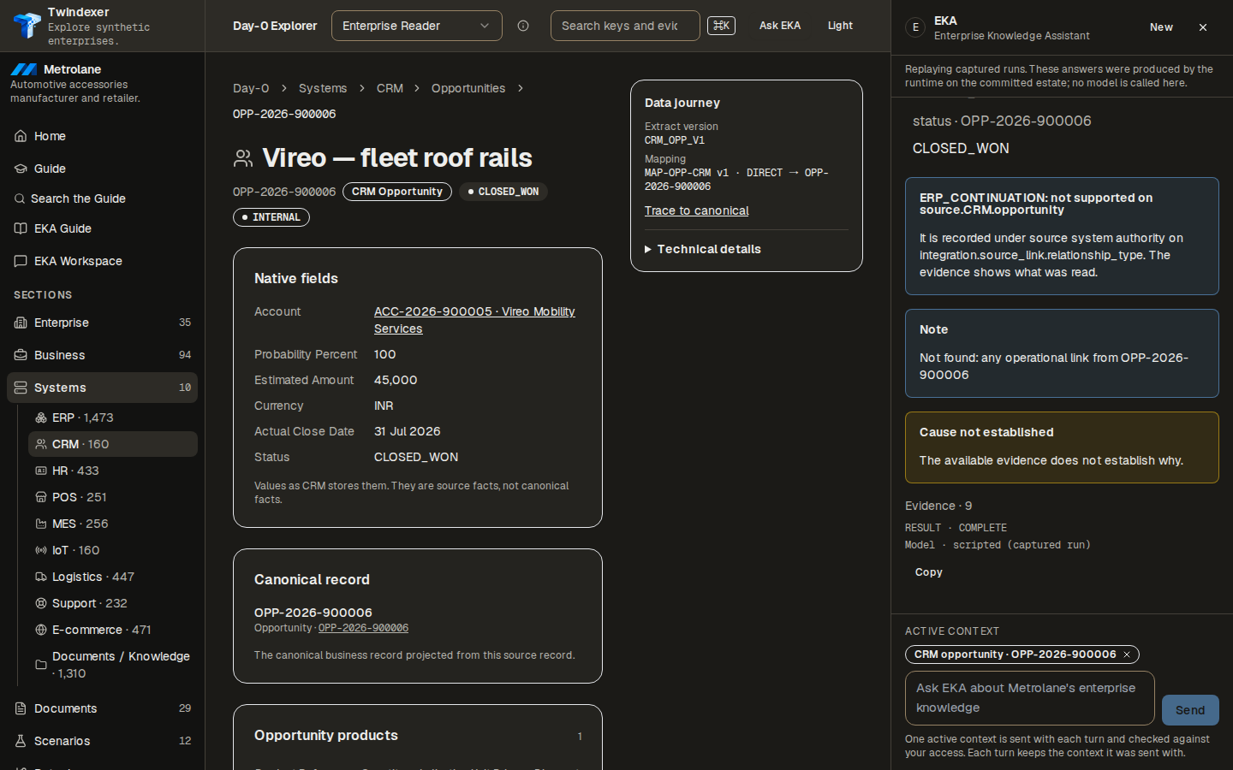Open the Guide sidebar item
This screenshot has width=1233, height=770.
pos(102,169)
